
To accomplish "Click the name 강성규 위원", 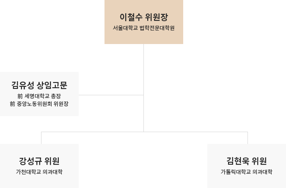I will (x=39, y=161).
